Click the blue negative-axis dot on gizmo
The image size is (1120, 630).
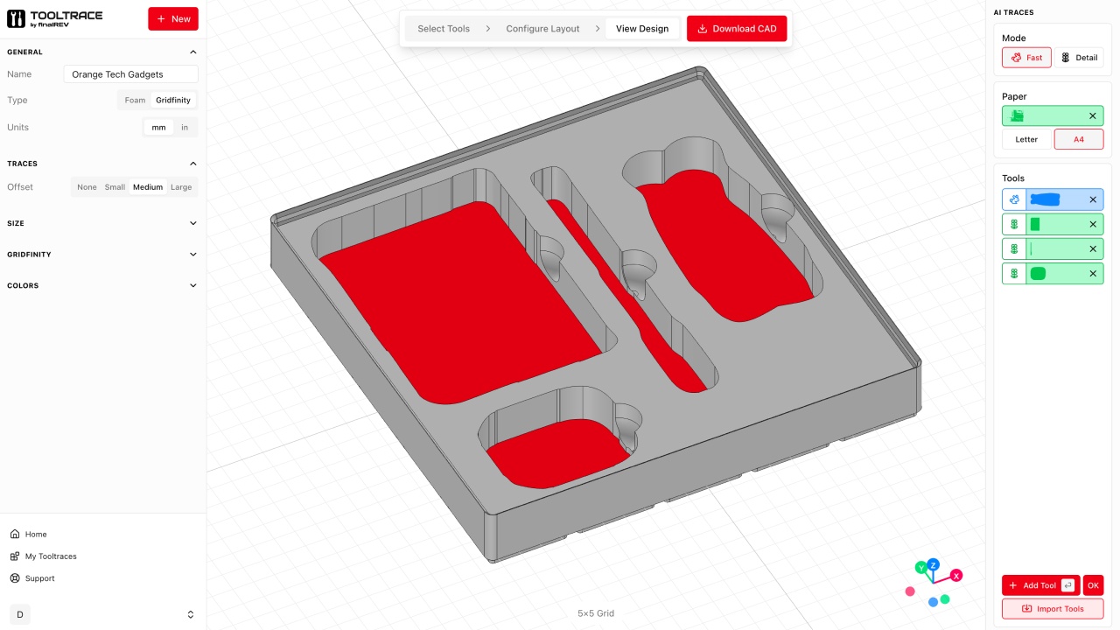click(x=933, y=602)
